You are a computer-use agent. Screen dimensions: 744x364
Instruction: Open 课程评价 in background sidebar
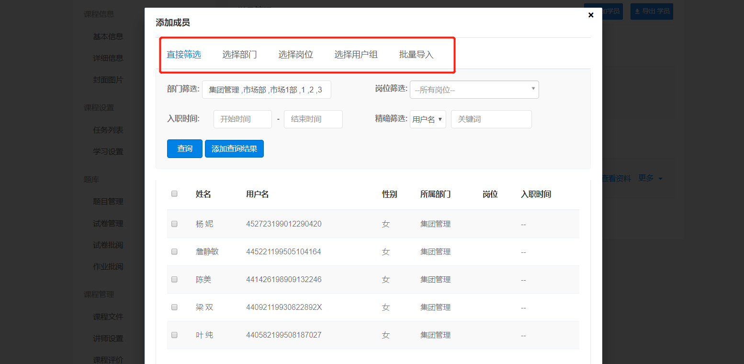(108, 360)
